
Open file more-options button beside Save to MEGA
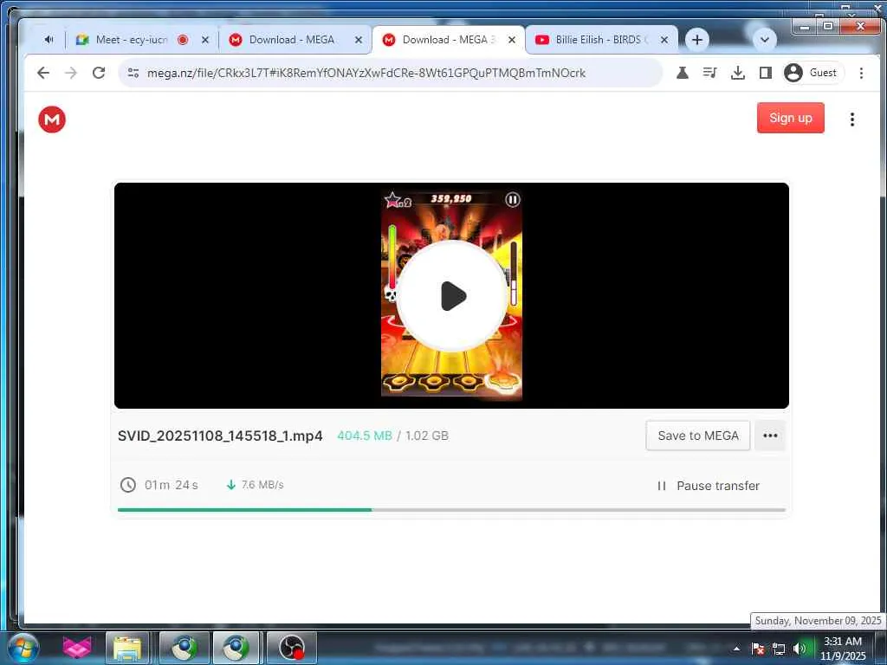[770, 436]
